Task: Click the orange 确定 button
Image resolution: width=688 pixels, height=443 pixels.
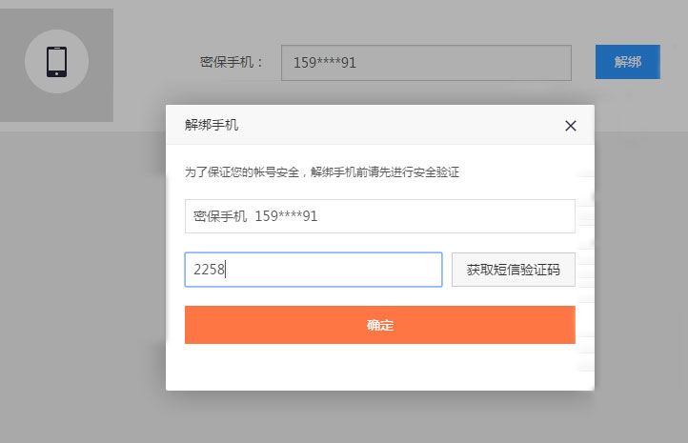Action: [379, 325]
